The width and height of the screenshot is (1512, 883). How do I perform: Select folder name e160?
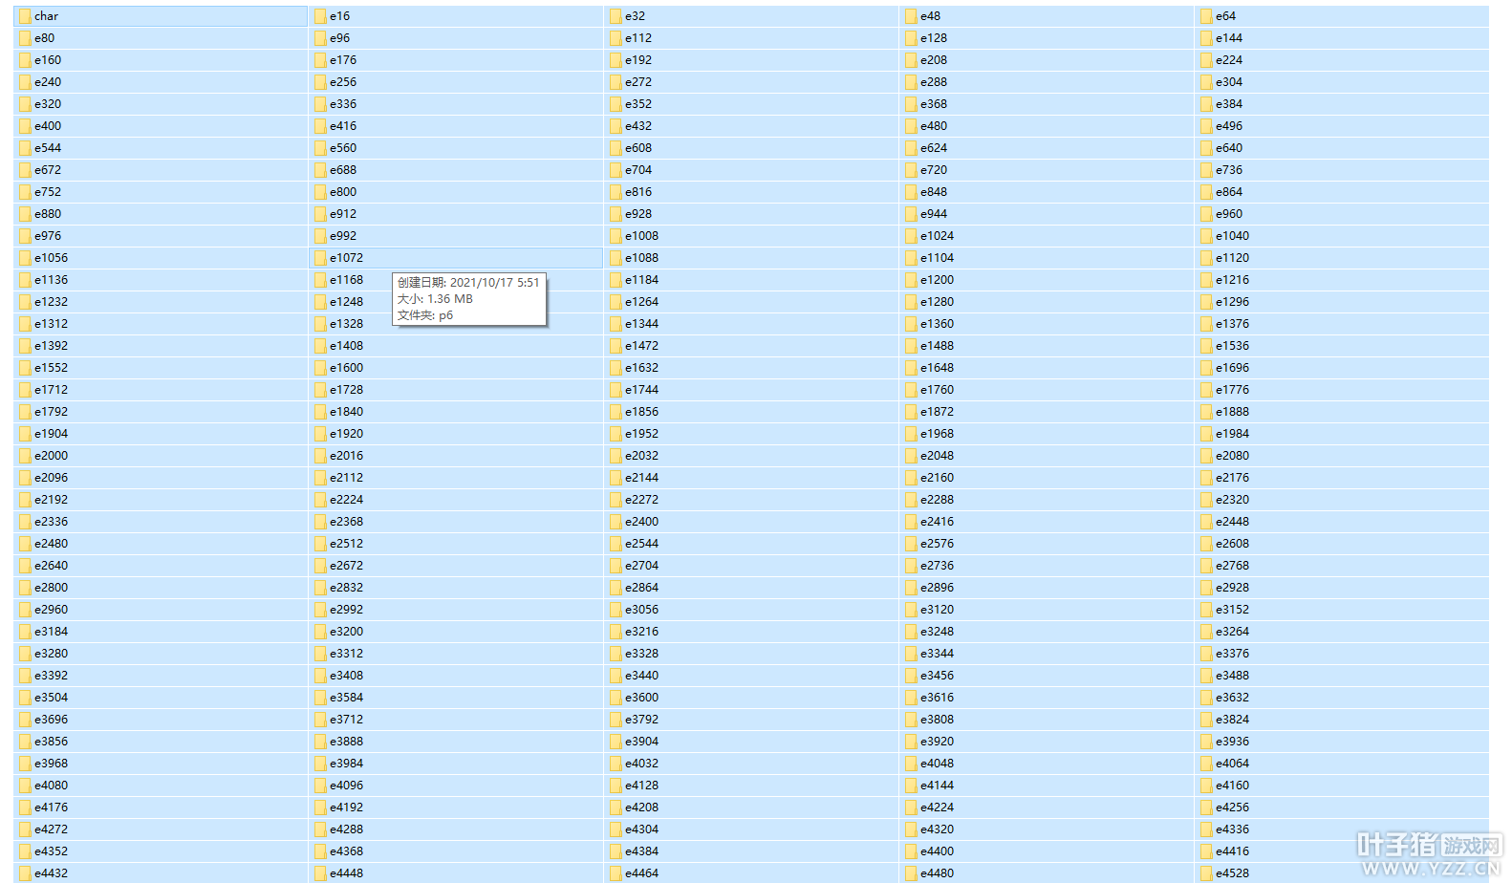48,60
